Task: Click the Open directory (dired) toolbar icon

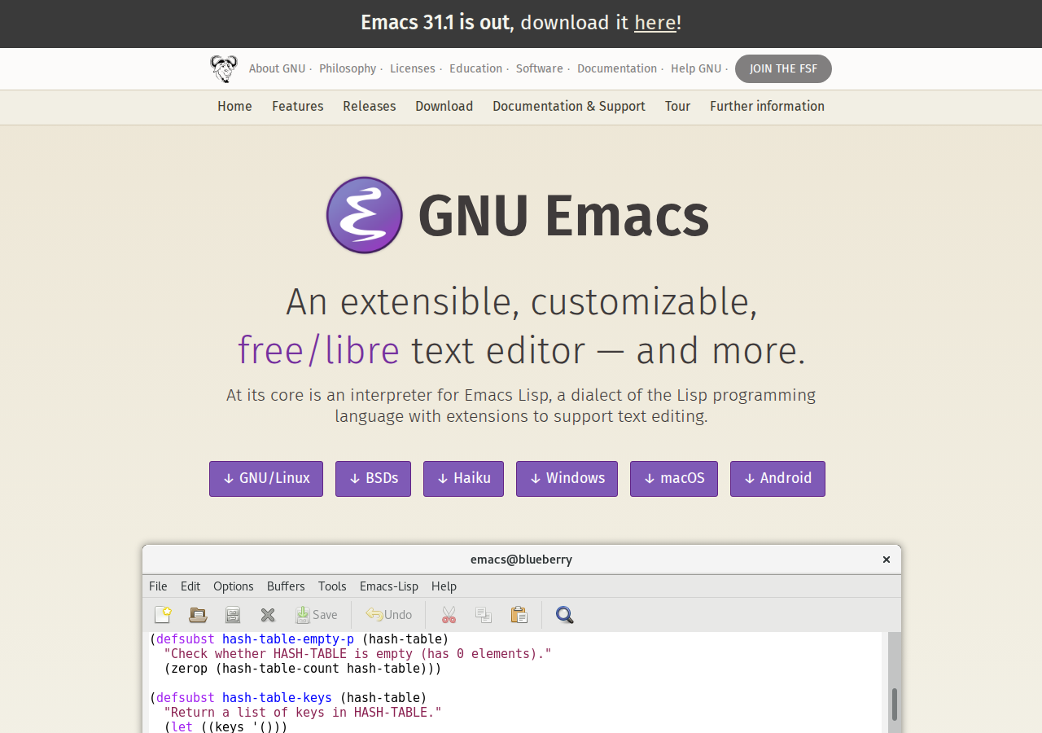Action: pos(233,615)
